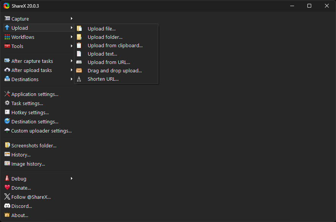The width and height of the screenshot is (336, 222).
Task: Click the Drag and drop upload inbox icon
Action: click(x=79, y=70)
